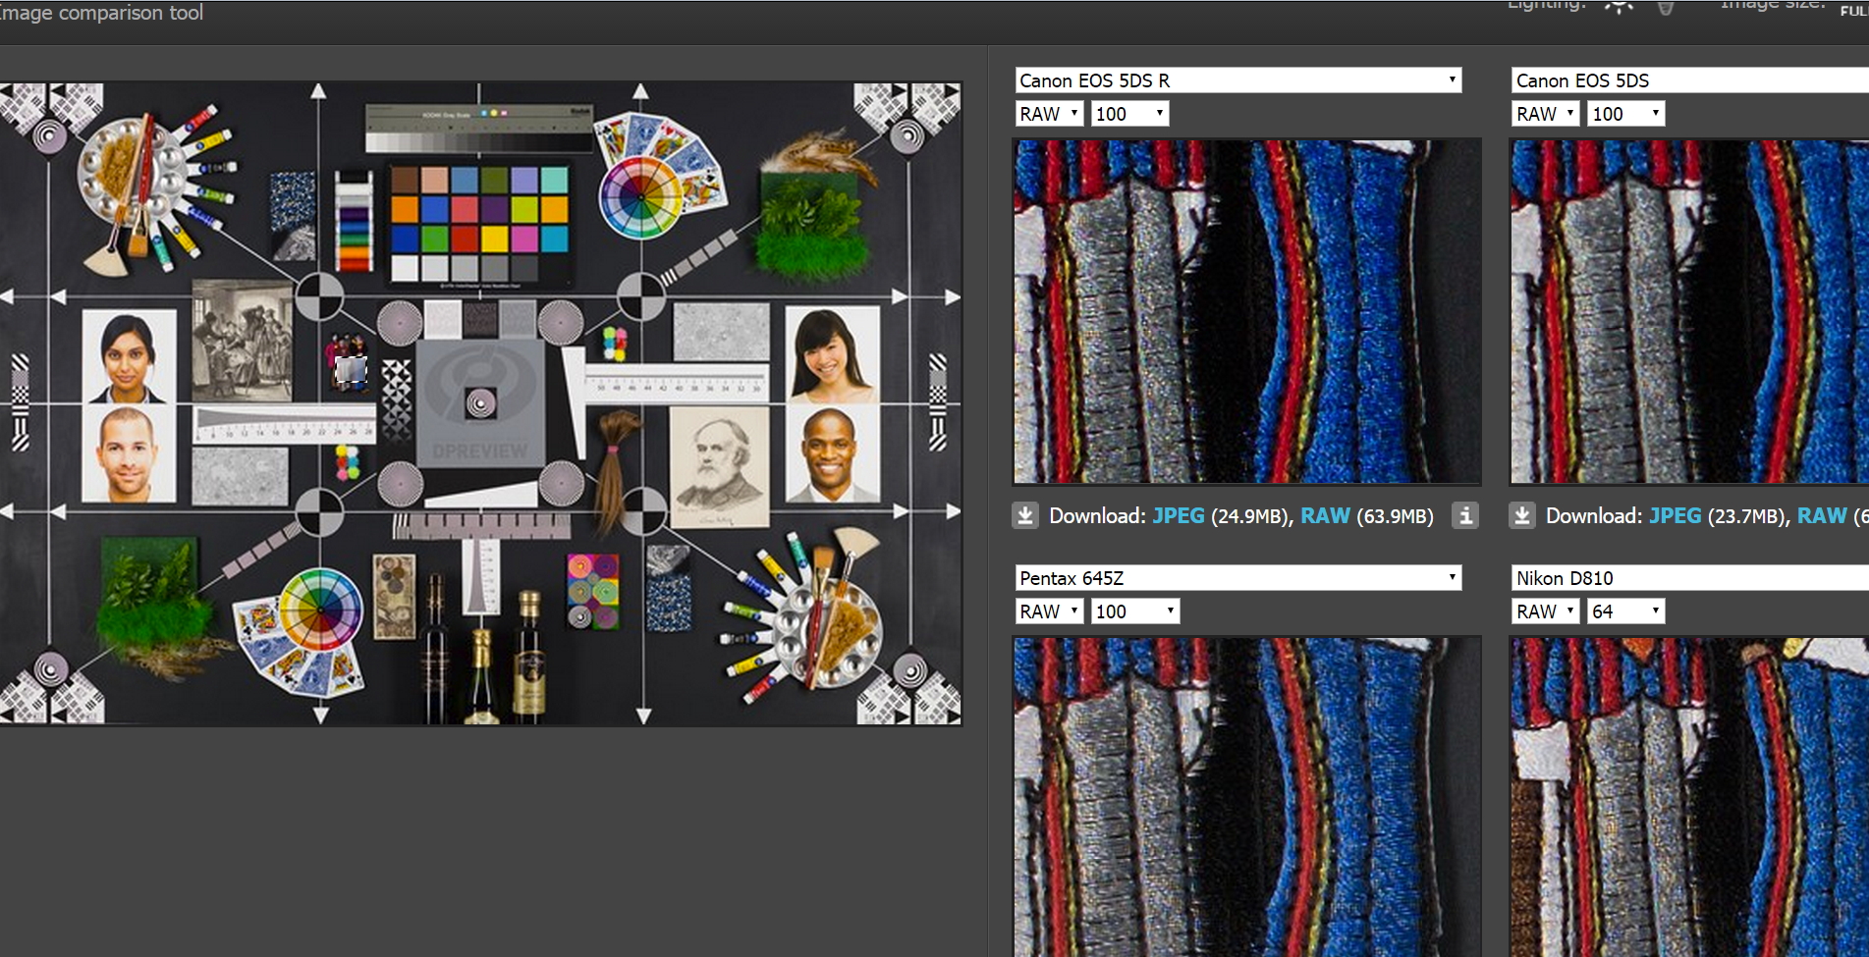Switch to low-light bulb lighting icon
This screenshot has height=957, width=1869.
pos(1666,7)
